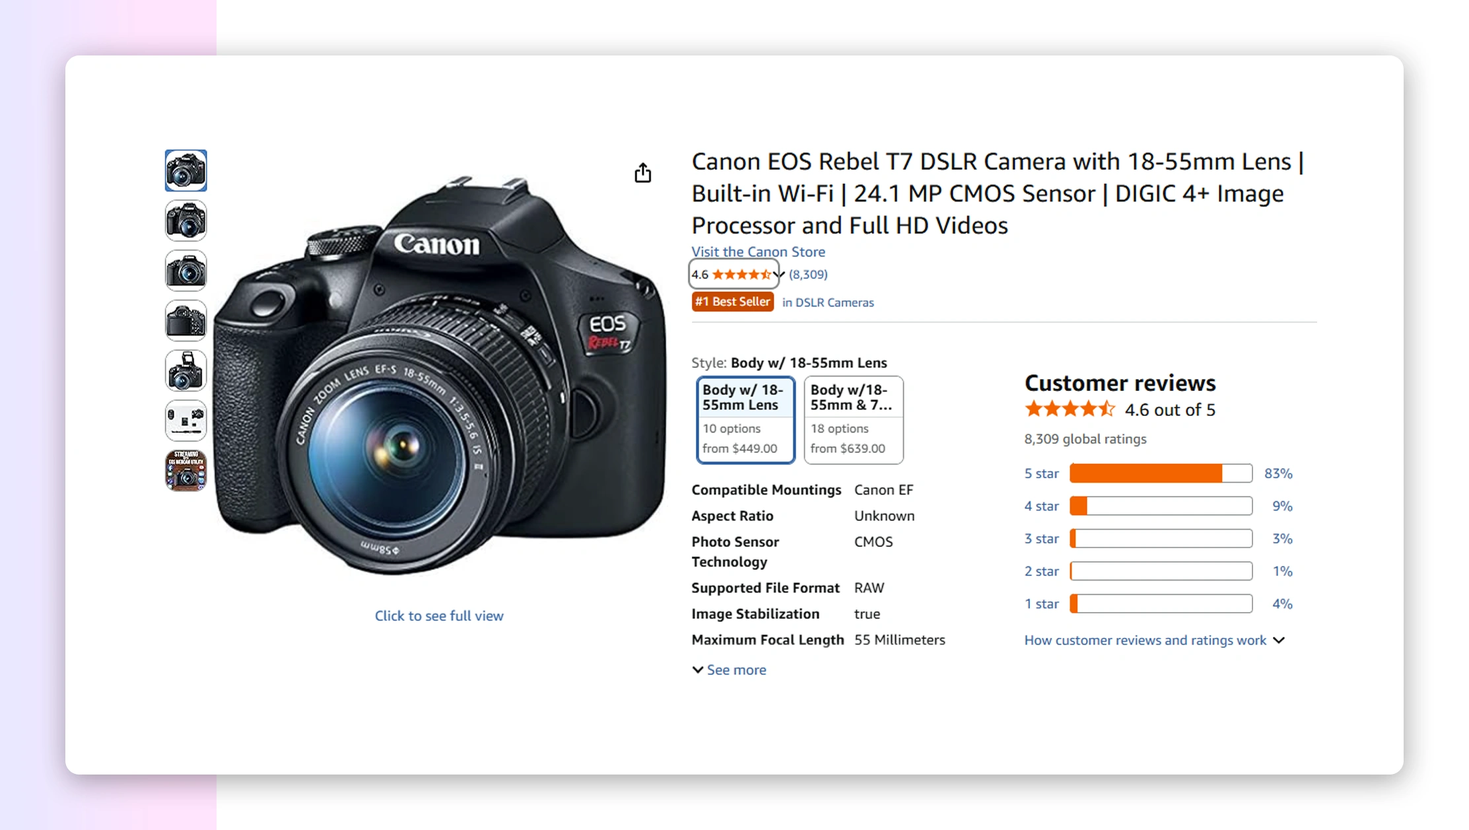Screen dimensions: 1469x830
Task: Show the third thumbnail in the gallery
Action: pyautogui.click(x=186, y=271)
